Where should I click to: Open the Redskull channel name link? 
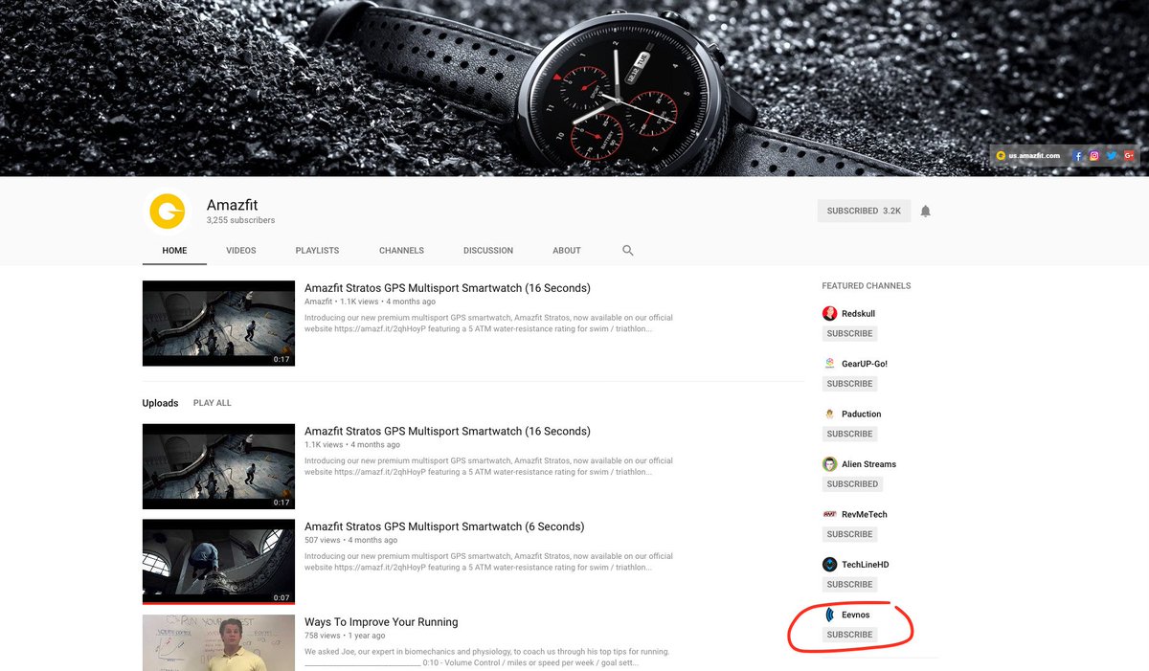pos(858,314)
